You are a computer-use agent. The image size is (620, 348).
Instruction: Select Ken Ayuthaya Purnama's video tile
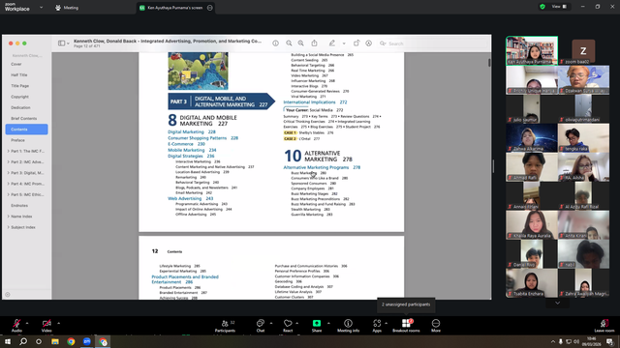pos(532,50)
